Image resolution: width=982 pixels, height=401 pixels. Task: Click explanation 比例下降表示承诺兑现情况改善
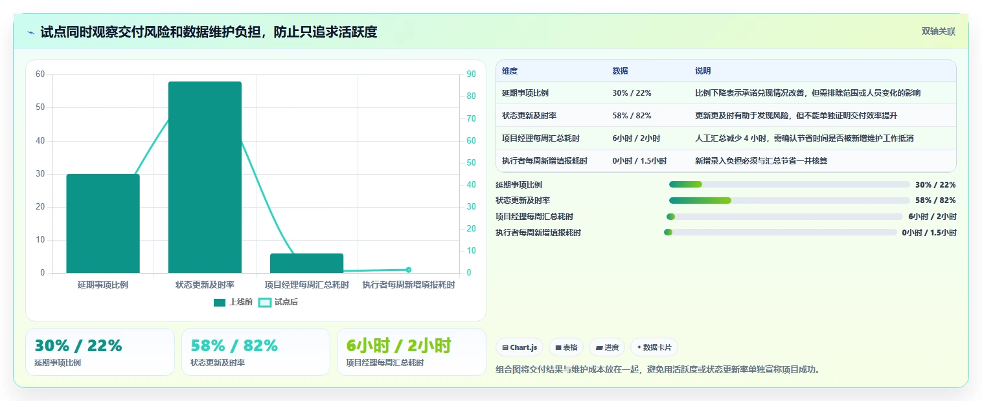tap(808, 93)
